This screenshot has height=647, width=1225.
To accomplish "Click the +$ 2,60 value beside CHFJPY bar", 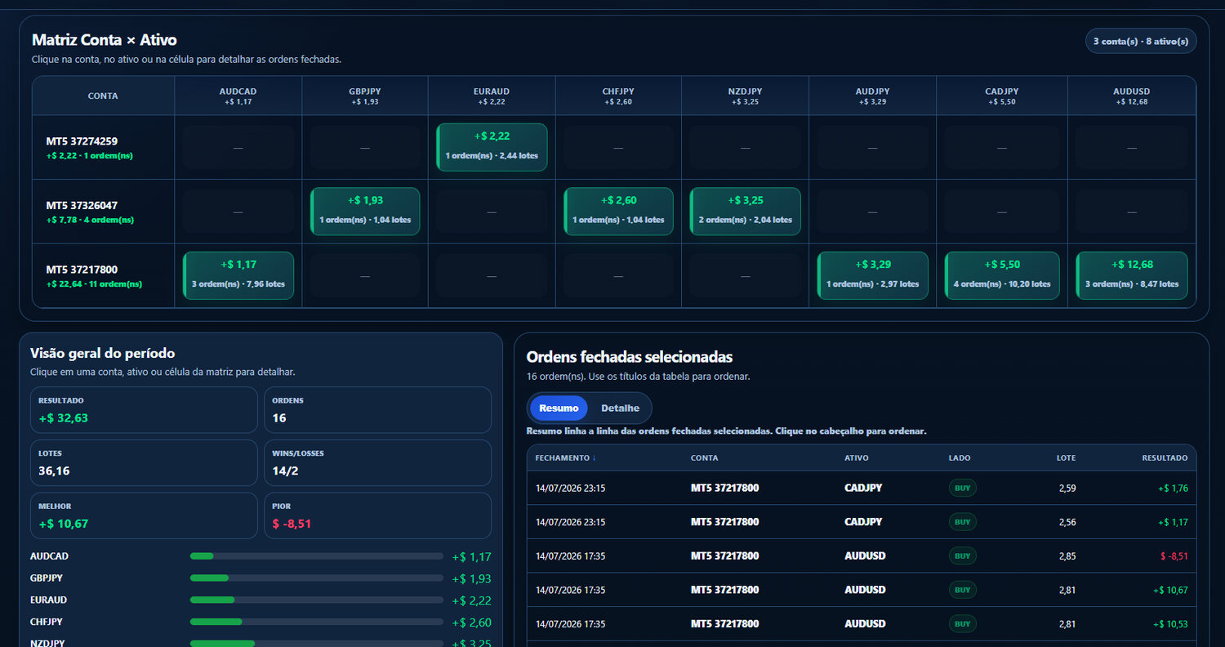I will pos(471,622).
